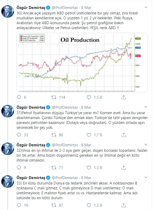Retweet the tweet with 90 retweets
Screen dimensions: 153x210
pyautogui.click(x=54, y=135)
